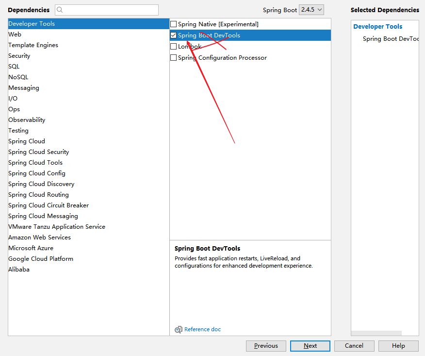Select the Web category

pos(89,34)
